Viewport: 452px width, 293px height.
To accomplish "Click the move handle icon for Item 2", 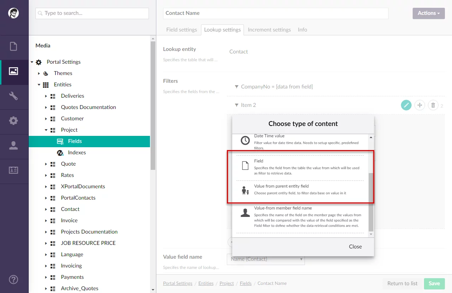I will [x=420, y=105].
